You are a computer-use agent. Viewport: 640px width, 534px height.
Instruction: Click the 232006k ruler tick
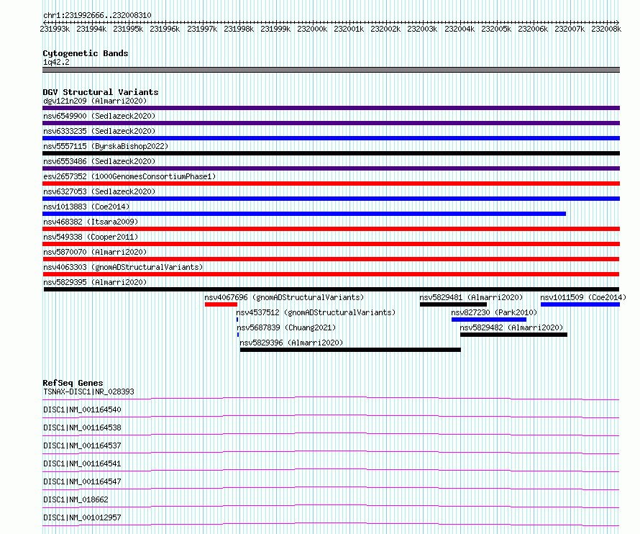(533, 29)
